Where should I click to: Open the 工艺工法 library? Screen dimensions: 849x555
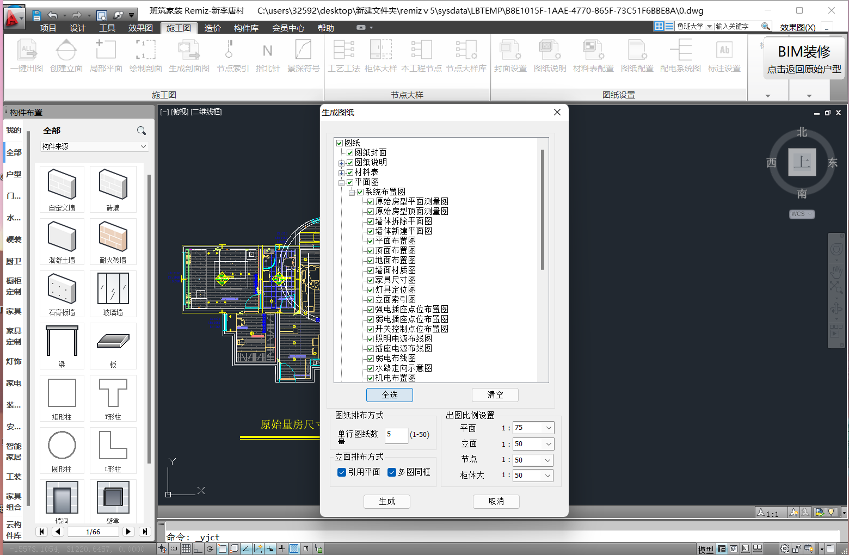tap(344, 56)
